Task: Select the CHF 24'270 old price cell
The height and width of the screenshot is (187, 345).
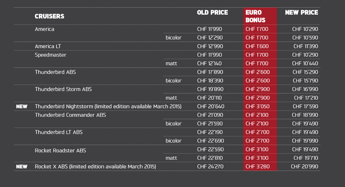Action: click(210, 167)
